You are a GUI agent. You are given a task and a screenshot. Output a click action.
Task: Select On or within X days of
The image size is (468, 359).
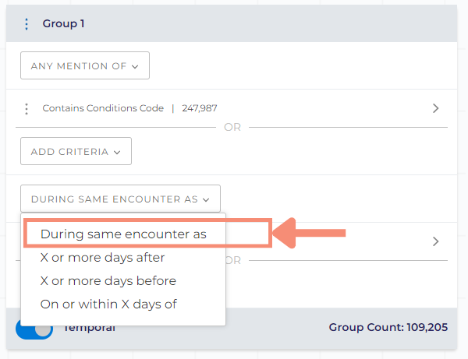[108, 304]
